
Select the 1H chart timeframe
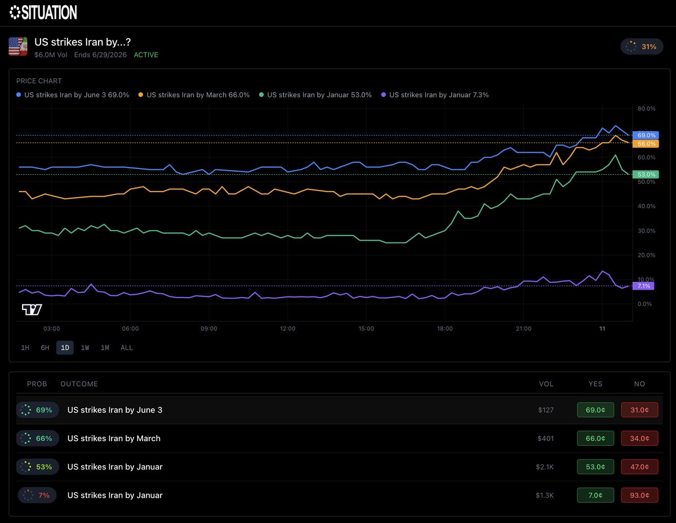click(x=25, y=348)
